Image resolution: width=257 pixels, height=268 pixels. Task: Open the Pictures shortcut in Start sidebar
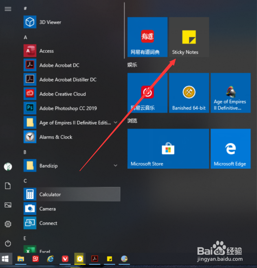(8, 205)
